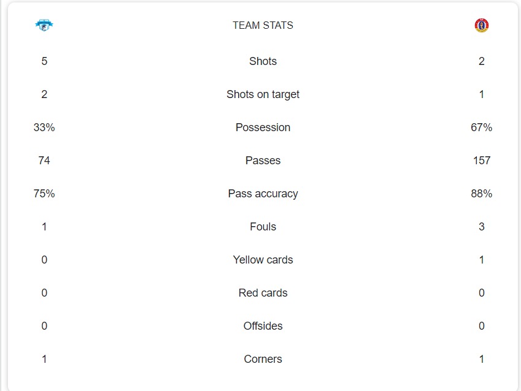Select the TEAM STATS heading

(263, 25)
